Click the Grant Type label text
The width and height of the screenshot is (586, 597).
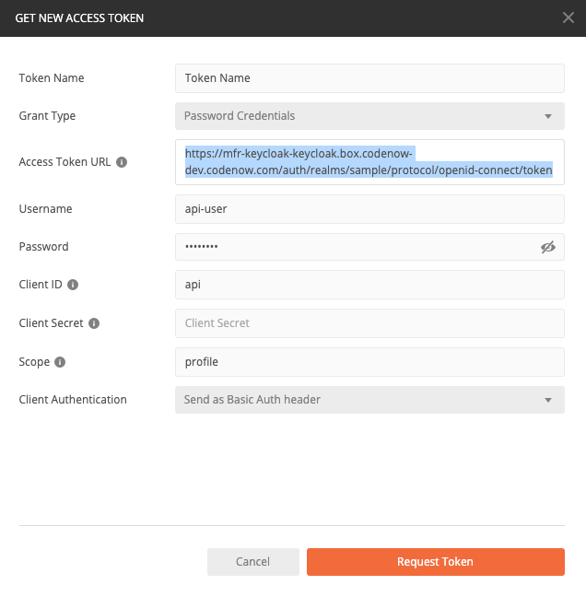point(47,116)
